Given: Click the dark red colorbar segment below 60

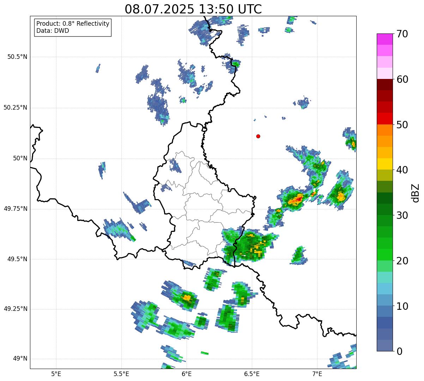Looking at the screenshot, I should pos(384,85).
